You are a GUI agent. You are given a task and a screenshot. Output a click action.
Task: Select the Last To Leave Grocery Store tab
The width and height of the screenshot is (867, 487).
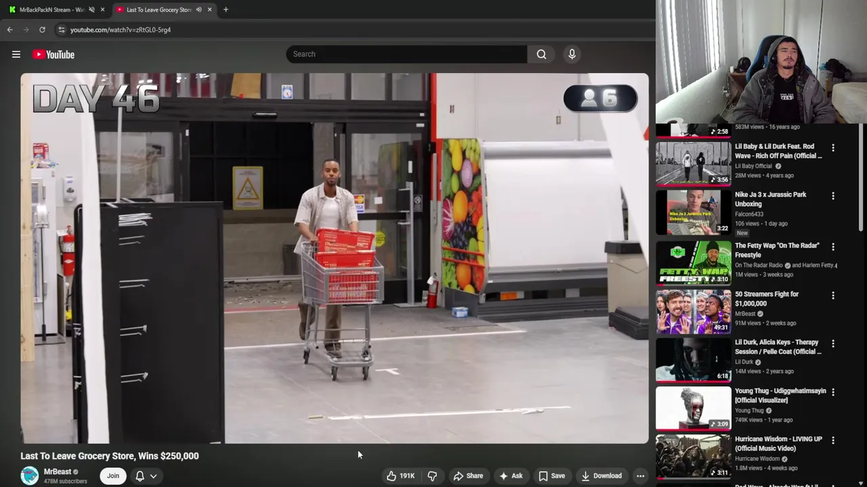[x=159, y=9]
